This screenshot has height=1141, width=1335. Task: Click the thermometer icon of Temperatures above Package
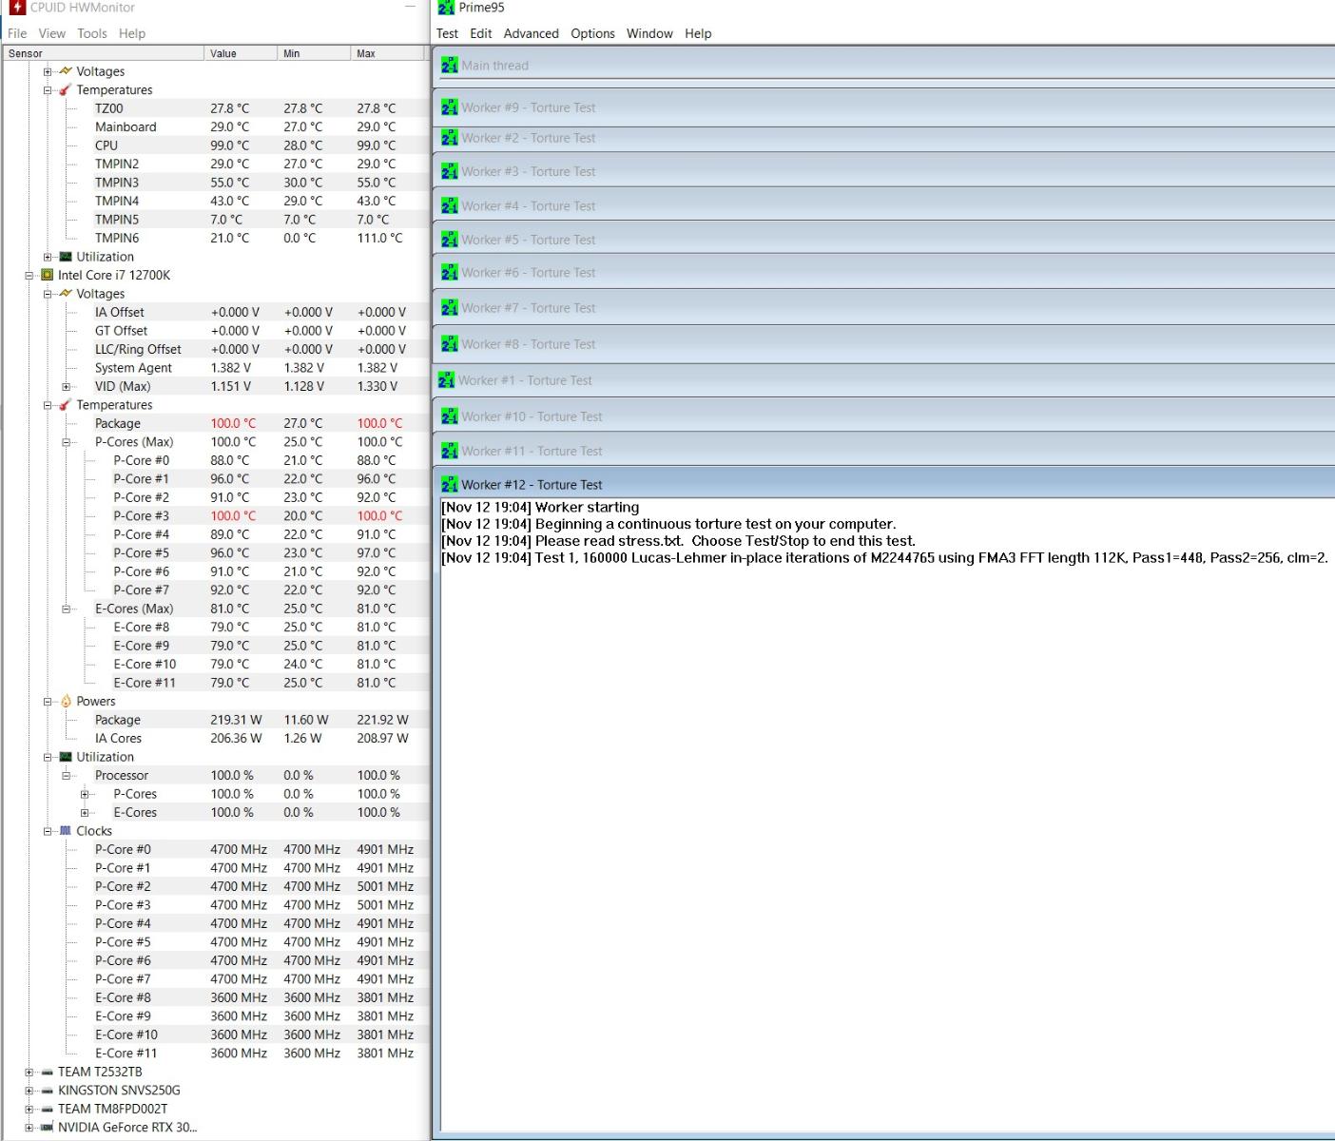pyautogui.click(x=66, y=405)
